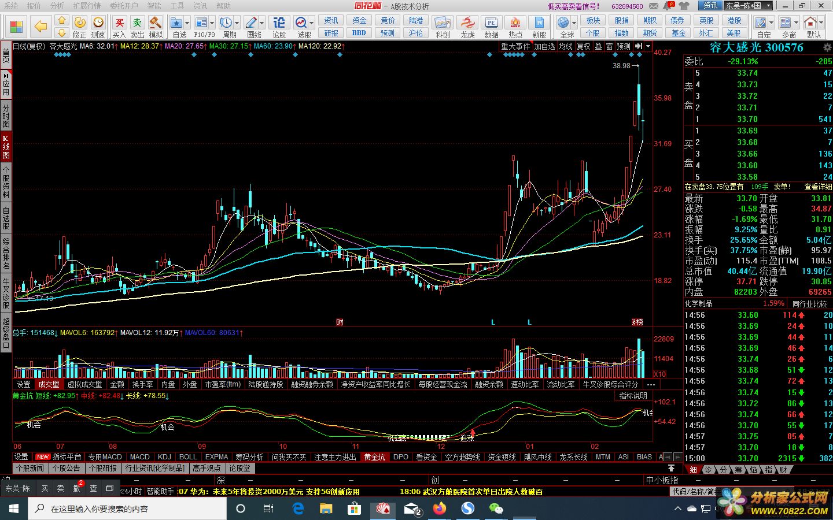Open the 委托开户 menu
This screenshot has height=520, width=833.
[124, 6]
